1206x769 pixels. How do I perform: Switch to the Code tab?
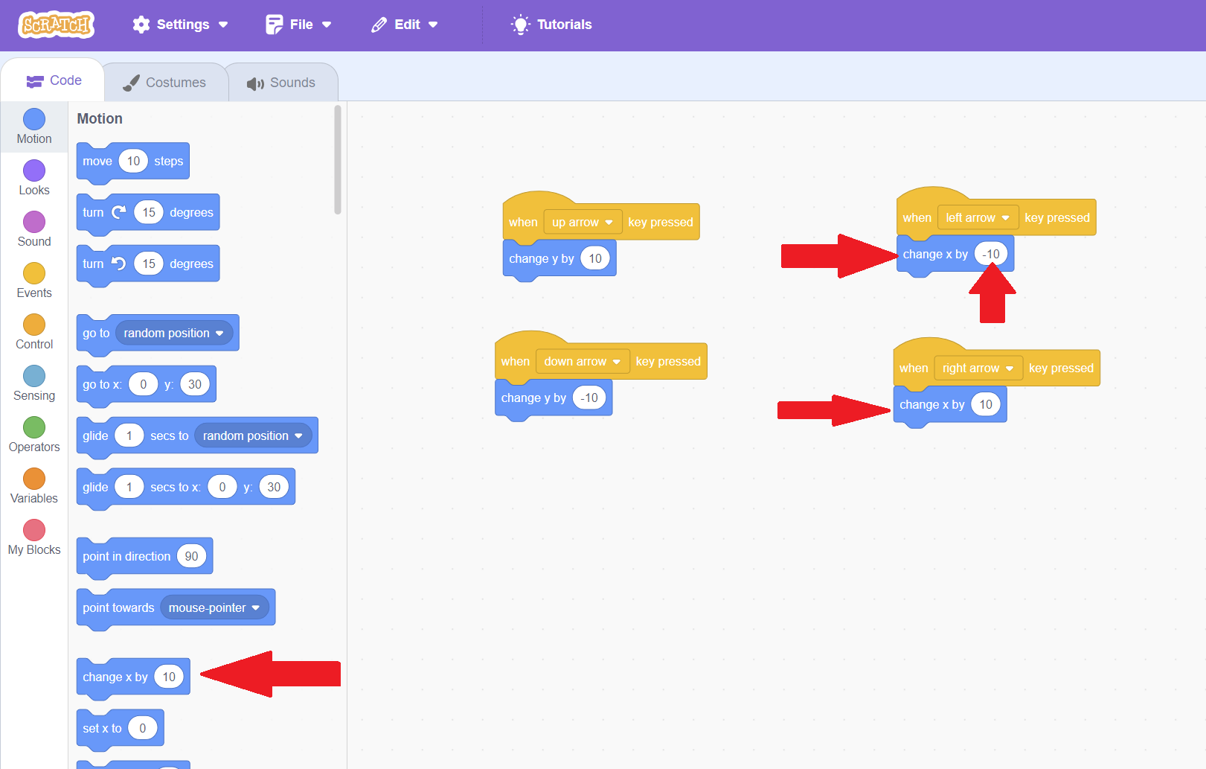pyautogui.click(x=53, y=80)
